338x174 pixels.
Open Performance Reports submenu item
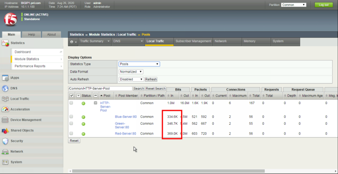(37, 66)
